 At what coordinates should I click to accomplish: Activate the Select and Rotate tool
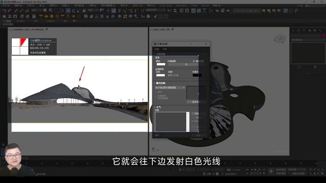tap(73, 10)
